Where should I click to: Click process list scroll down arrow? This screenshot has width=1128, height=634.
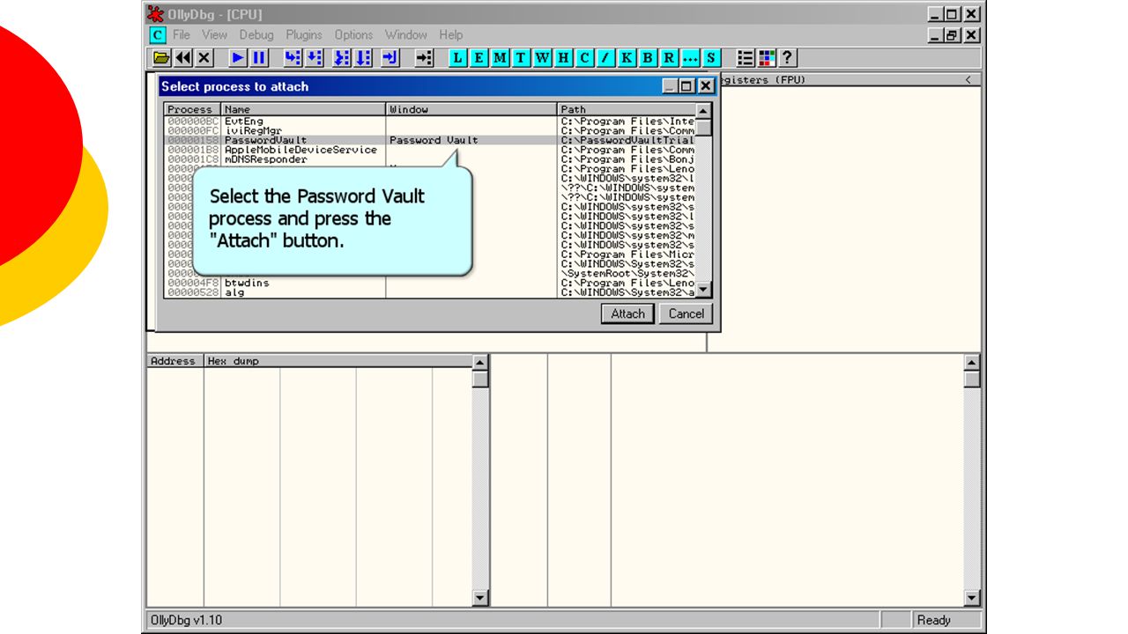pos(703,290)
